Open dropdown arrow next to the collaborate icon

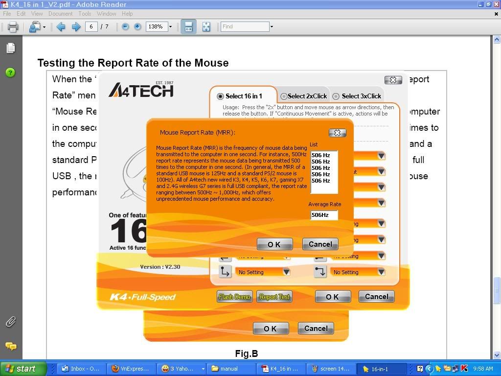click(x=44, y=27)
